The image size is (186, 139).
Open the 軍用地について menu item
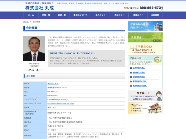pos(80,15)
